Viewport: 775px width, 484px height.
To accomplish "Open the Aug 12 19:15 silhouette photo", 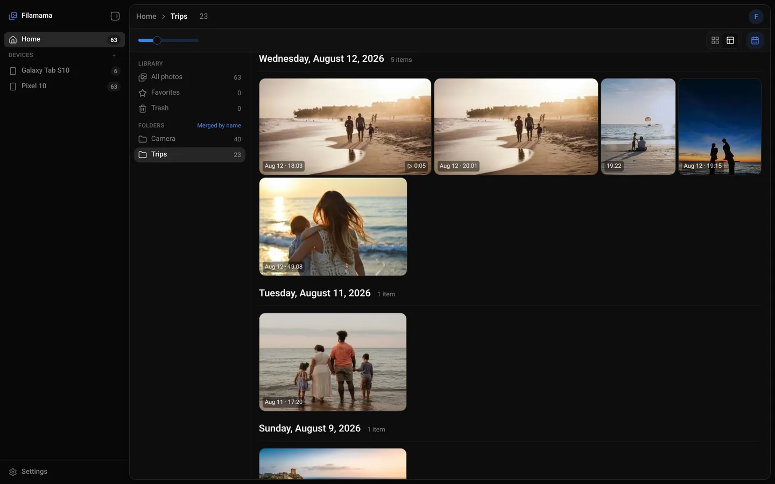I will tap(720, 126).
